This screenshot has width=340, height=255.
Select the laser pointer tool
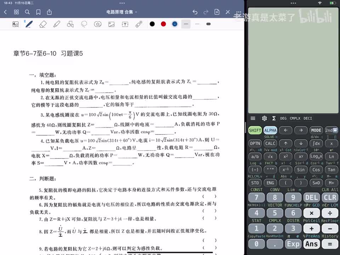pyautogui.click(x=139, y=24)
